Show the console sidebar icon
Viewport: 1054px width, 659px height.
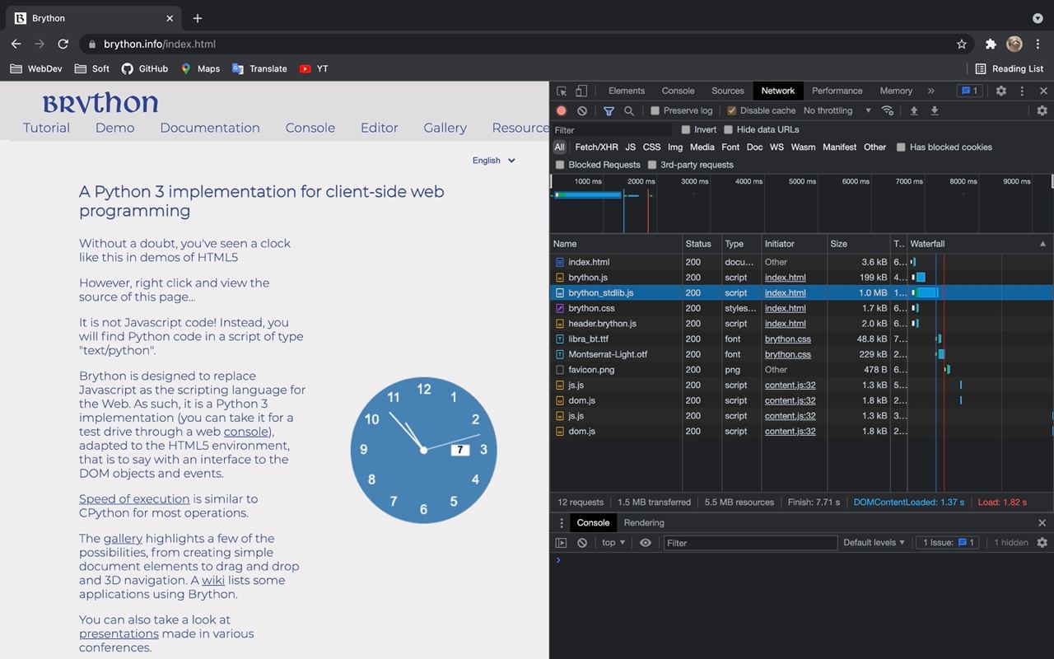pos(562,543)
